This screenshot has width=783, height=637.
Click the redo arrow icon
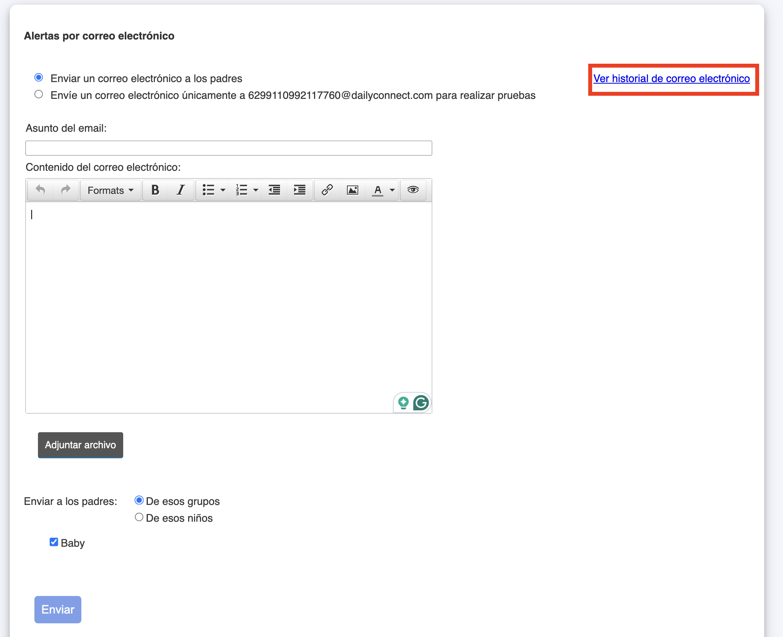tap(66, 190)
